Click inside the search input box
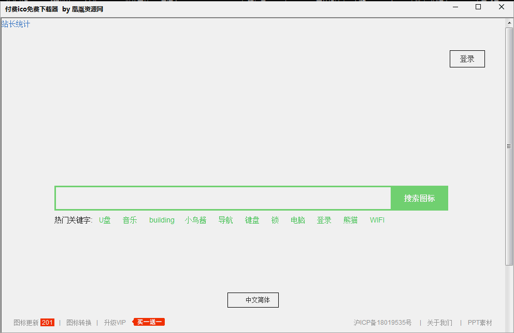The width and height of the screenshot is (514, 333). coord(223,198)
